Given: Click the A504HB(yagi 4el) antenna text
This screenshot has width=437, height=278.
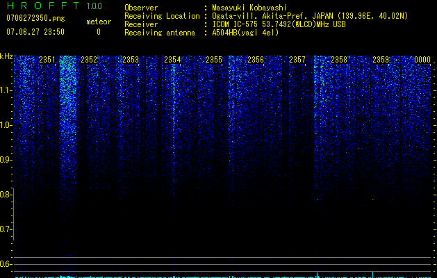Looking at the screenshot, I should click(x=245, y=33).
